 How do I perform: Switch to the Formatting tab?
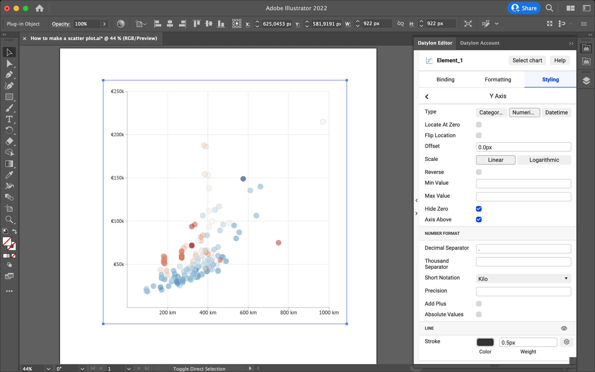(x=497, y=79)
